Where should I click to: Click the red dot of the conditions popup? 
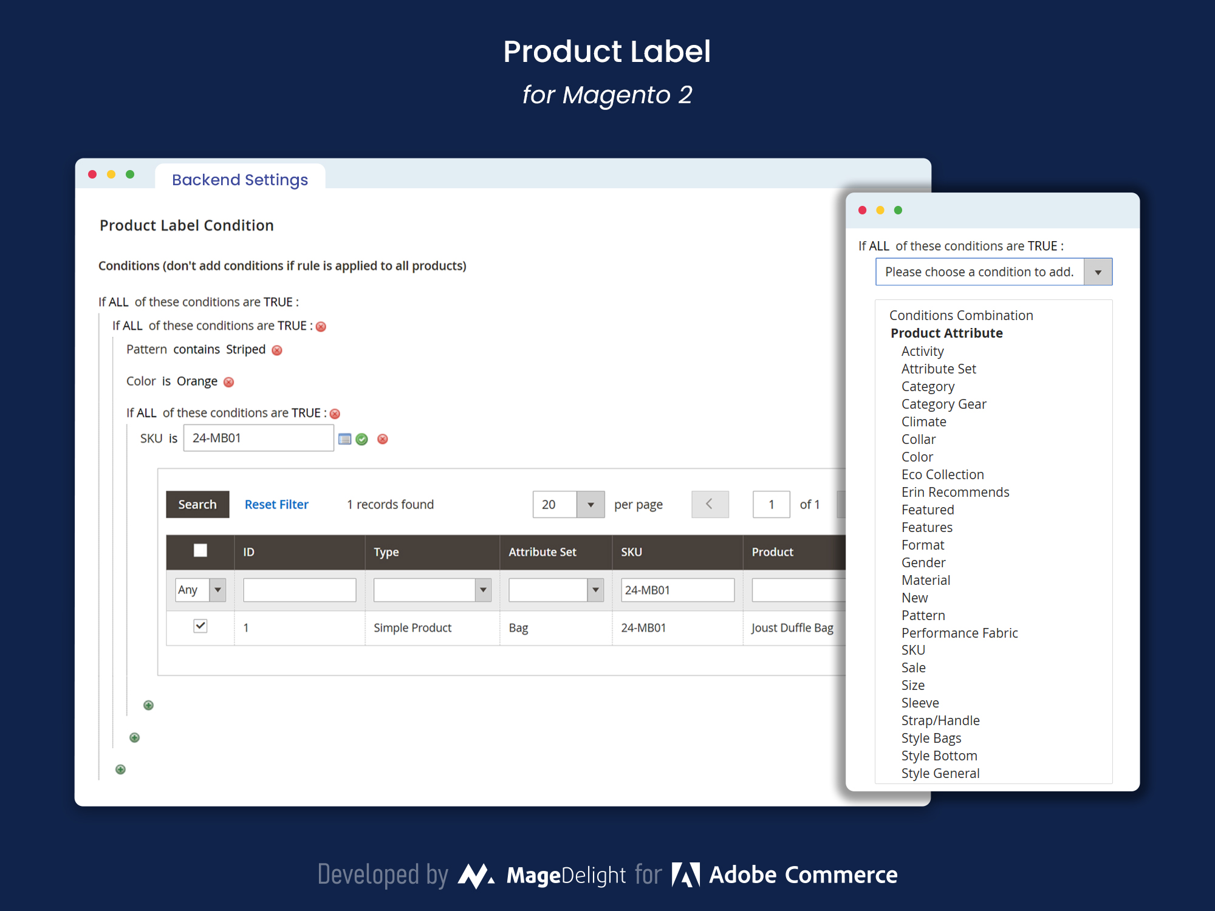862,210
